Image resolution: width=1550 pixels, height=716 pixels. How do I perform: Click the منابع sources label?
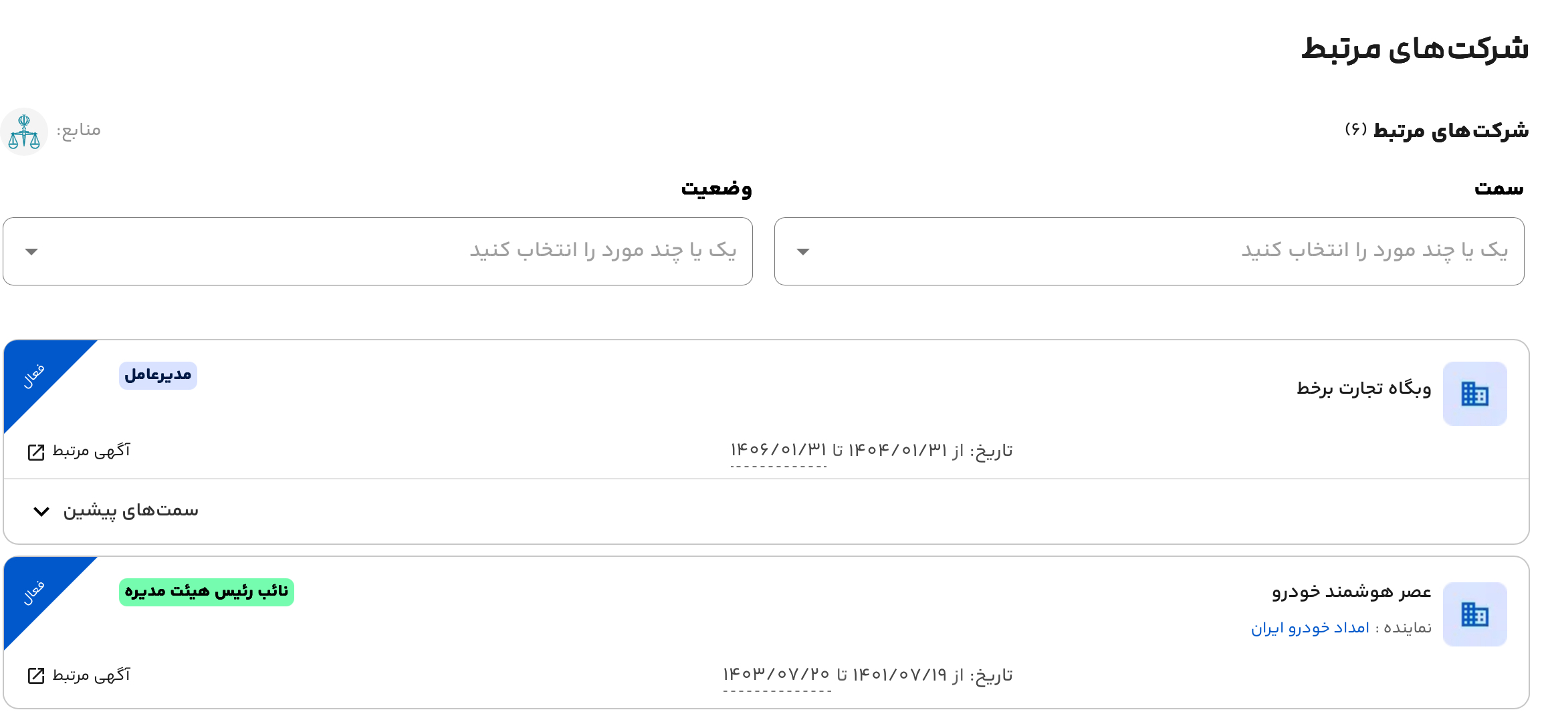[x=78, y=130]
